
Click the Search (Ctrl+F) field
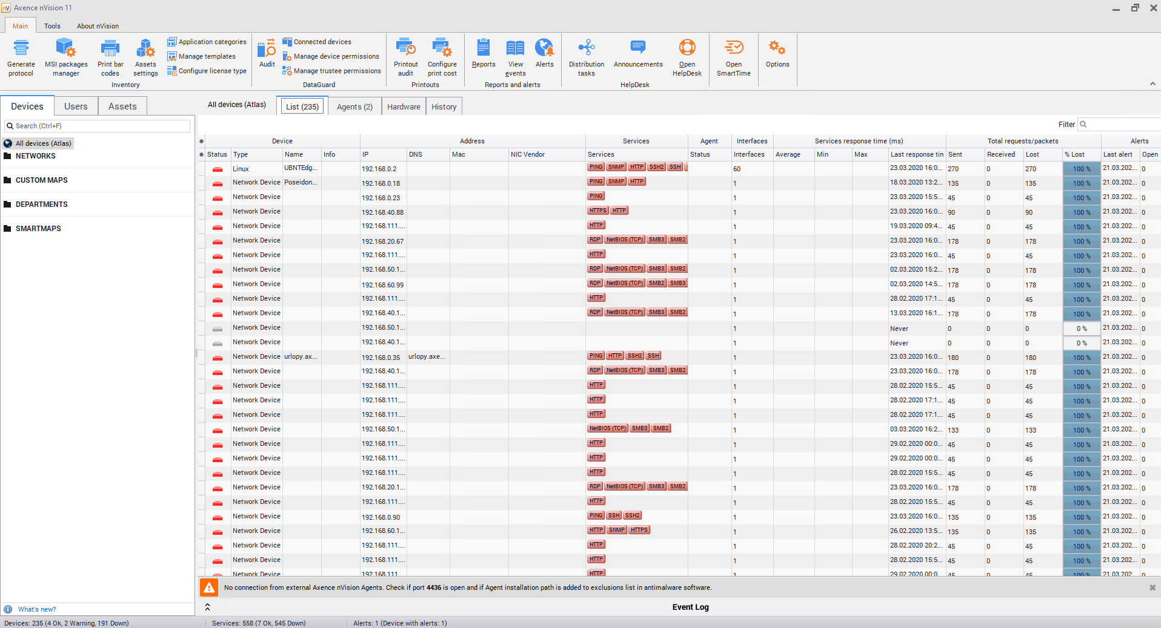[98, 126]
